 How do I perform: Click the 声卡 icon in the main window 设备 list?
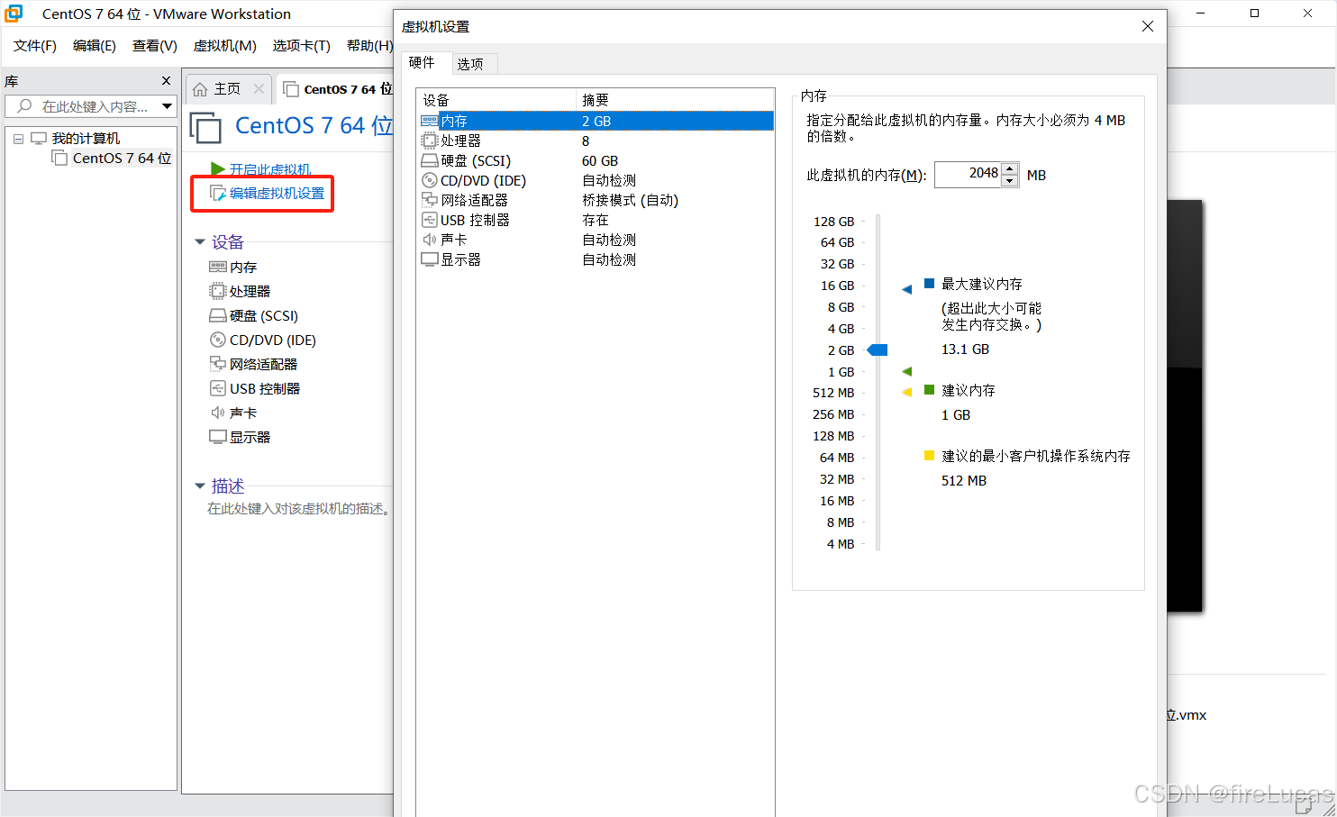(x=217, y=413)
